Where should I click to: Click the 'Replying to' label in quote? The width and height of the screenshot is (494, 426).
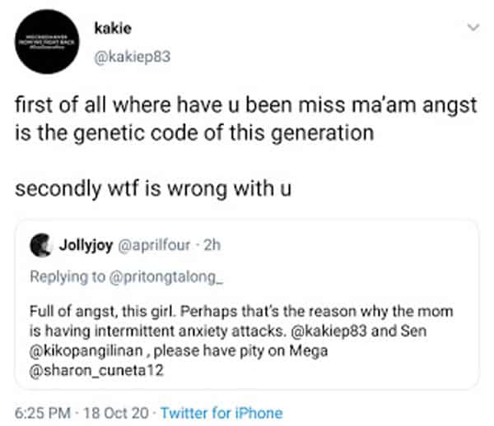[68, 277]
